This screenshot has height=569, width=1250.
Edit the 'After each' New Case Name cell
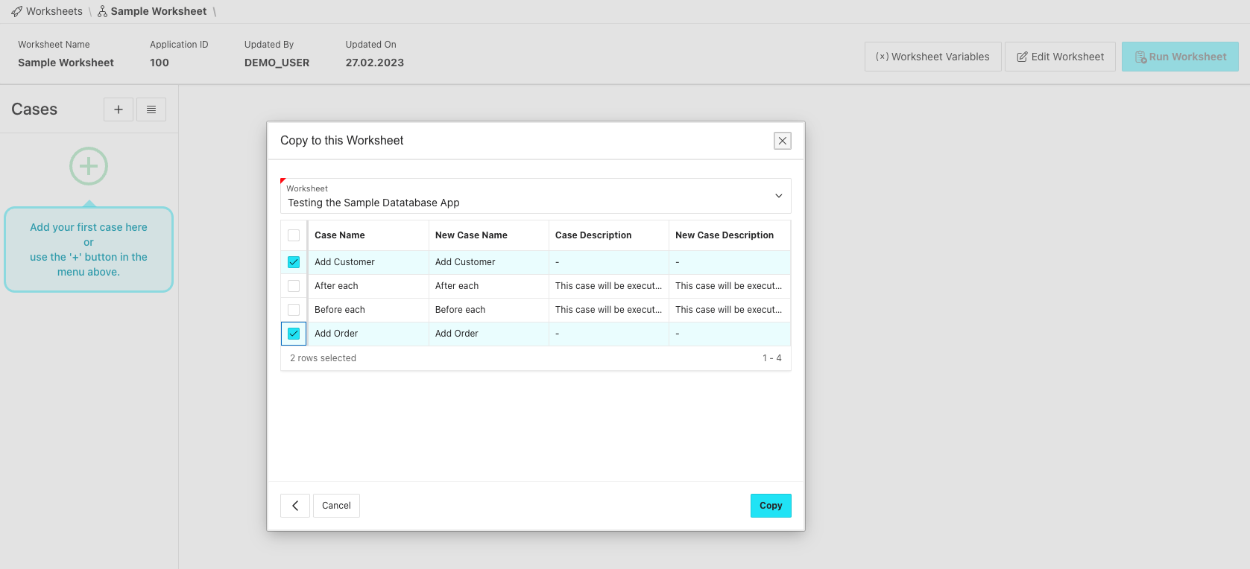point(489,286)
